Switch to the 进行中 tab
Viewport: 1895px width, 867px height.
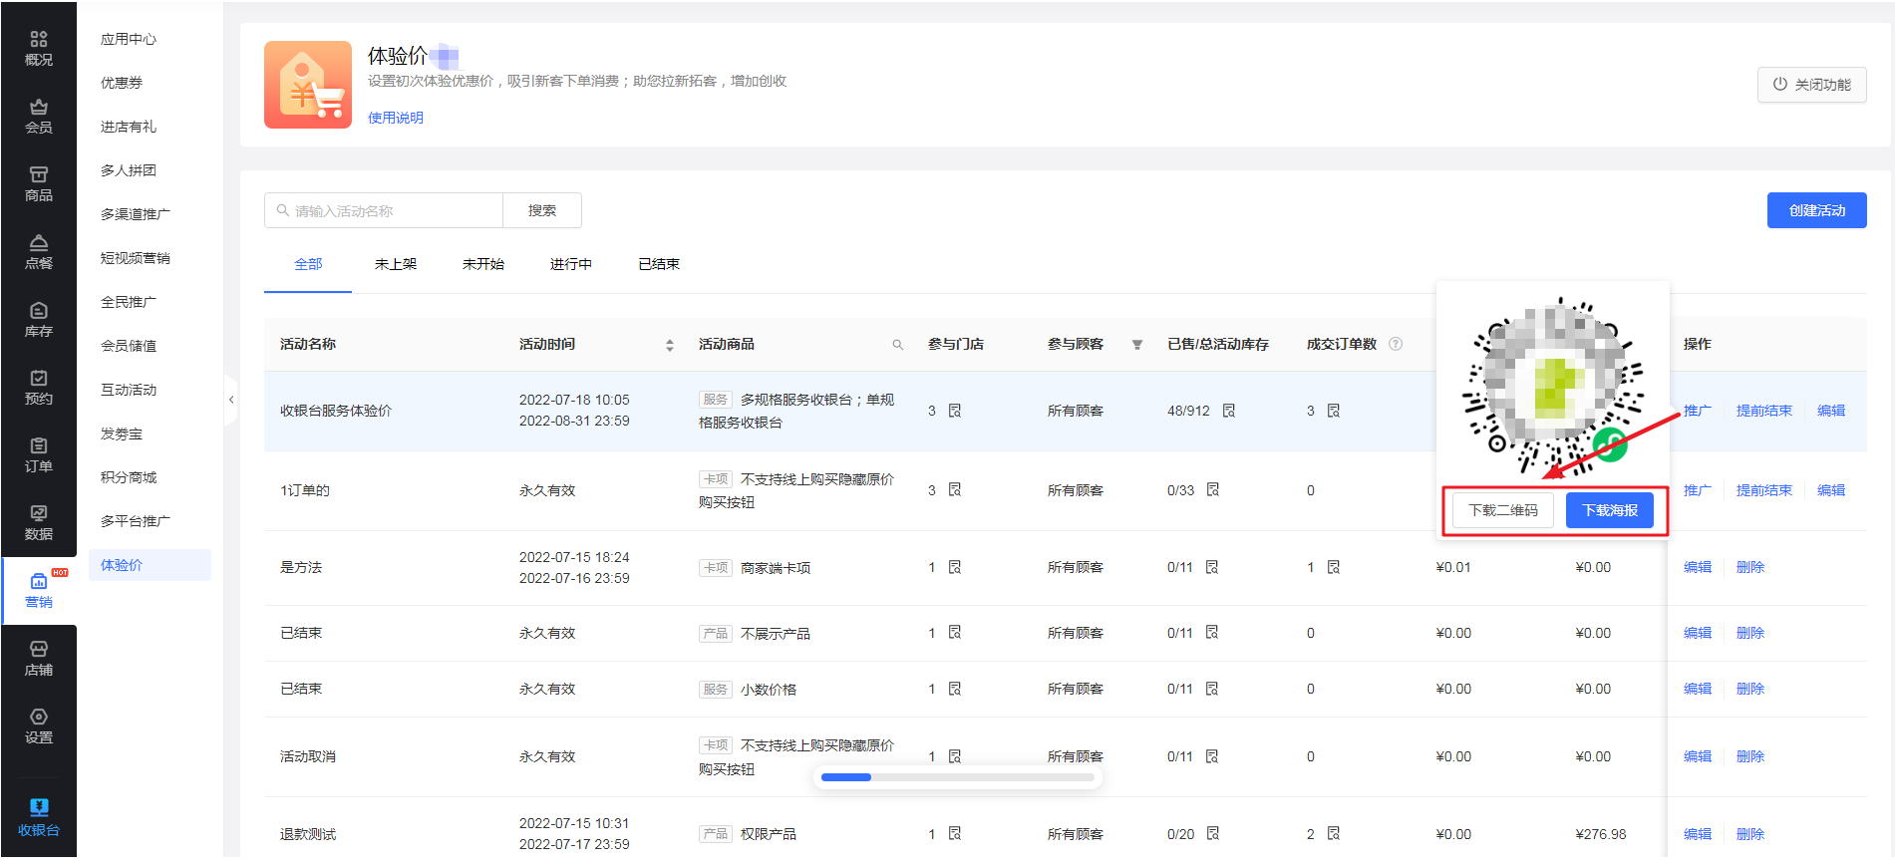point(571,264)
